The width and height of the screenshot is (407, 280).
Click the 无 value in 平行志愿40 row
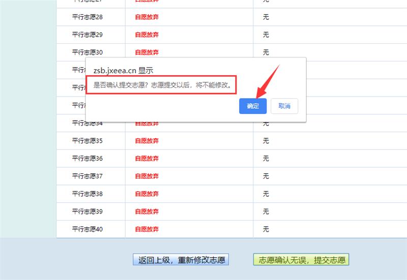click(x=266, y=229)
